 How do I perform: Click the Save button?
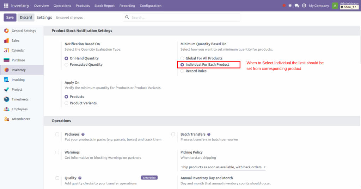pos(10,18)
